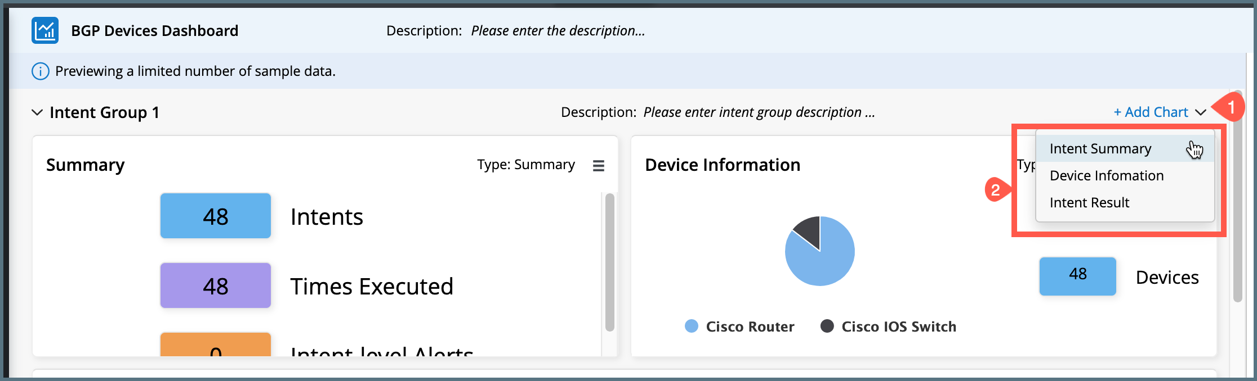Screen dimensions: 1257x381
Task: Click the pie chart in Device Information
Action: point(820,251)
